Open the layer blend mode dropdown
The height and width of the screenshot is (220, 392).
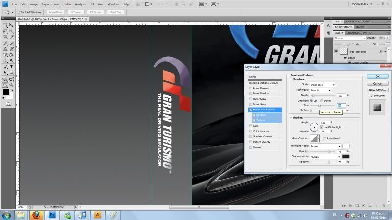point(350,38)
